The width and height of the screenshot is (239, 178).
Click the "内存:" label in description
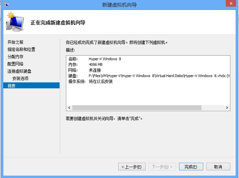click(73, 64)
